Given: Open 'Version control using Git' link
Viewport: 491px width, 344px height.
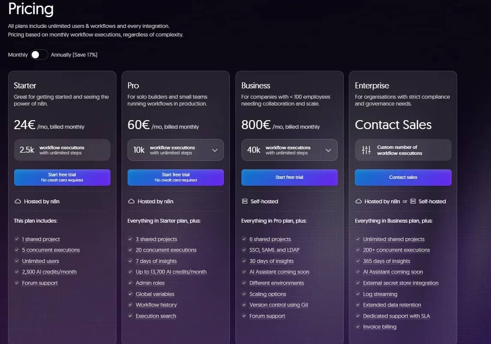Looking at the screenshot, I should (x=279, y=305).
